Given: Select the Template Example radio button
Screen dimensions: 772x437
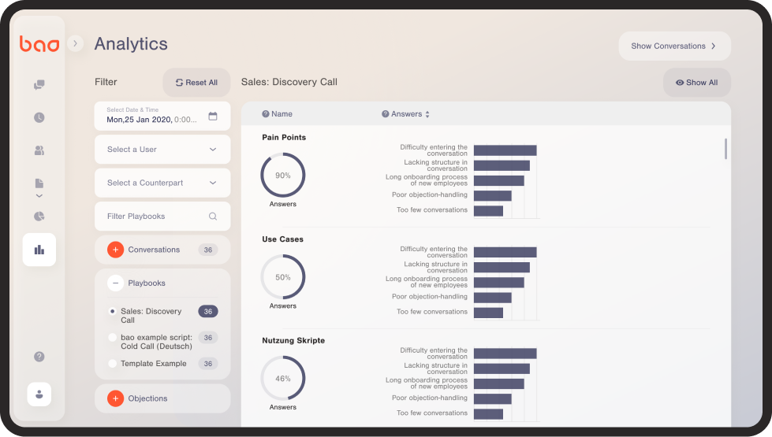Looking at the screenshot, I should [x=112, y=363].
